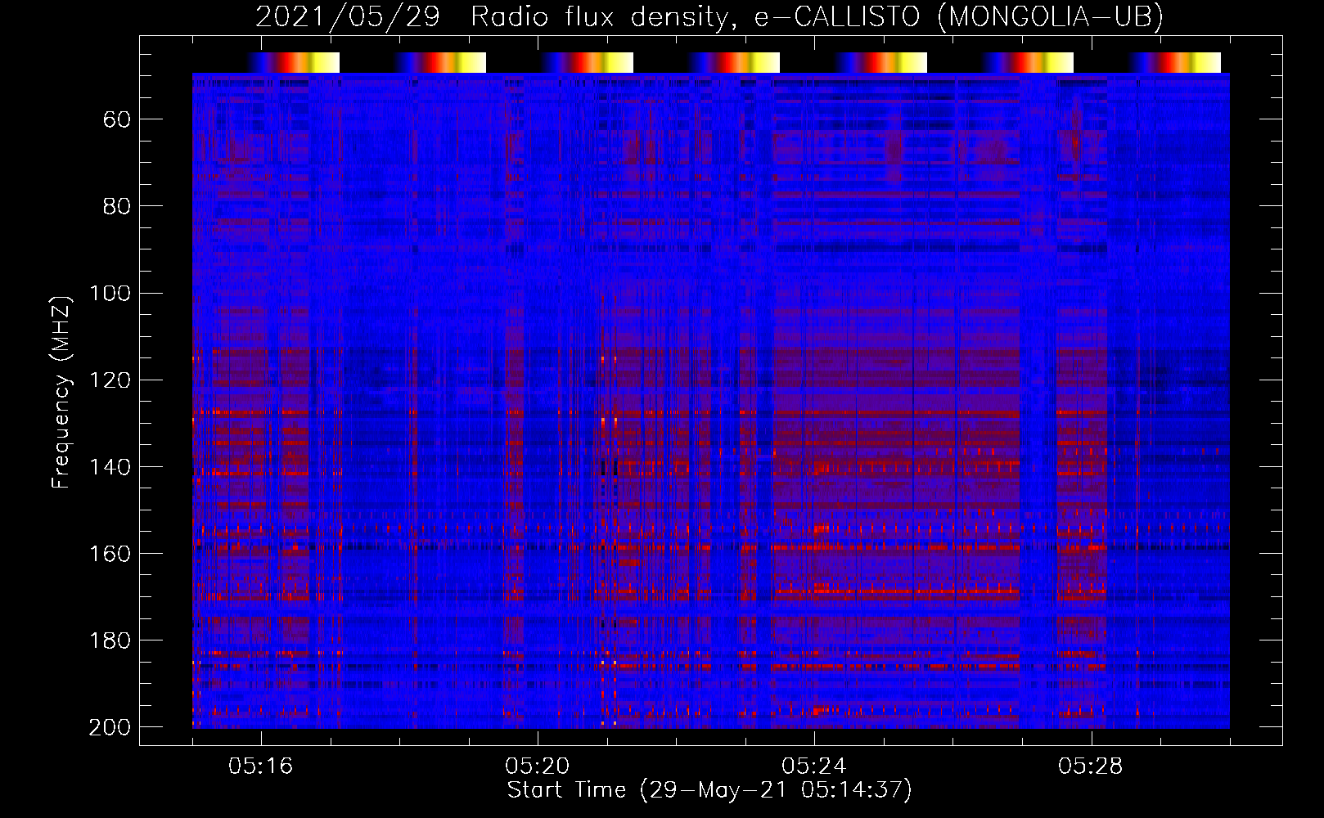This screenshot has height=818, width=1324.
Task: Click the 120 MHz frequency tick label
Action: (110, 380)
